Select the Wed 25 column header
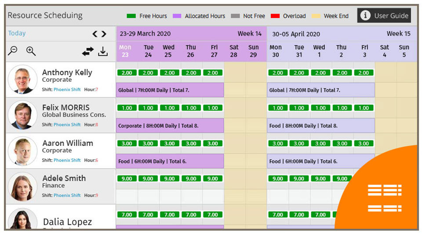422x234 pixels. pos(168,51)
